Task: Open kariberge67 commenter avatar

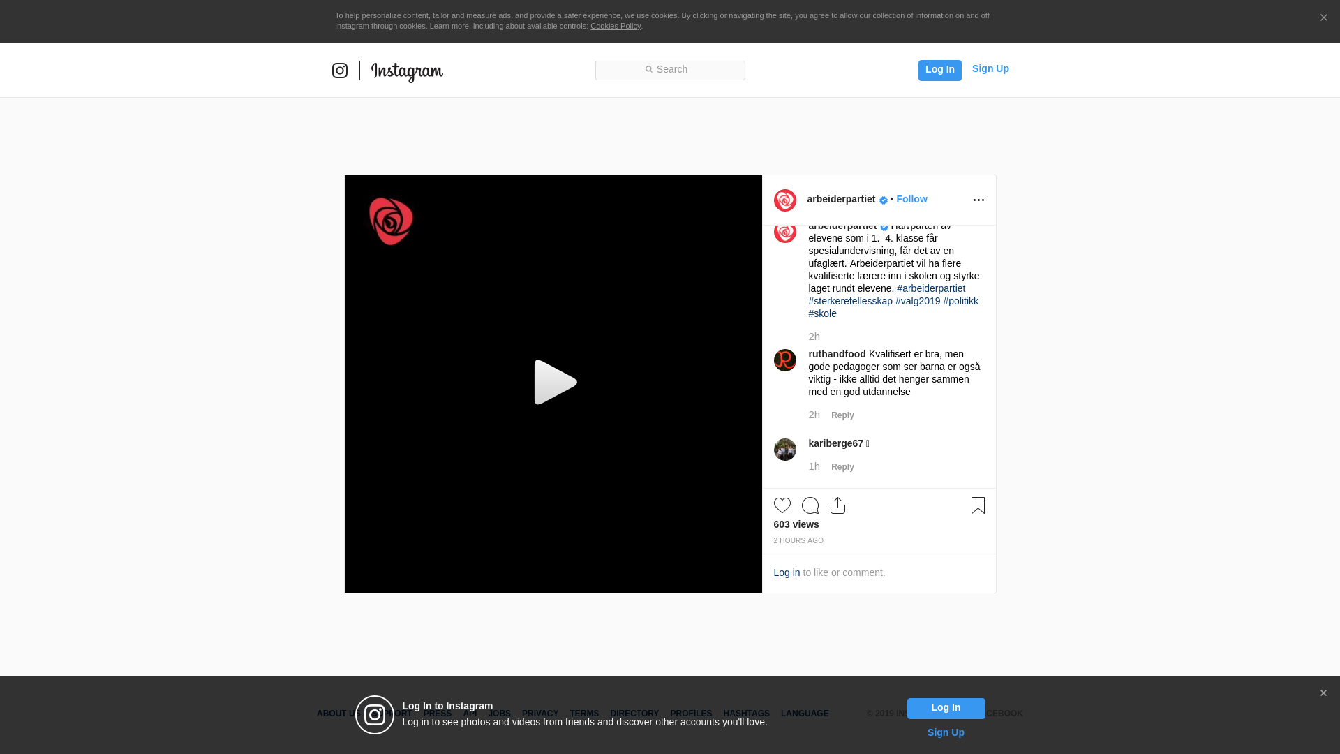Action: 785,450
